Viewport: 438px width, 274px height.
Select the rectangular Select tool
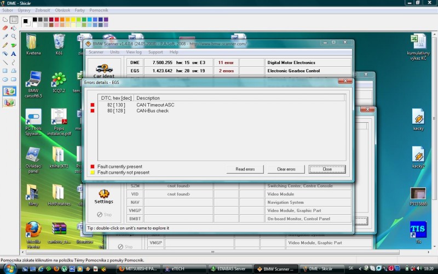(13, 20)
